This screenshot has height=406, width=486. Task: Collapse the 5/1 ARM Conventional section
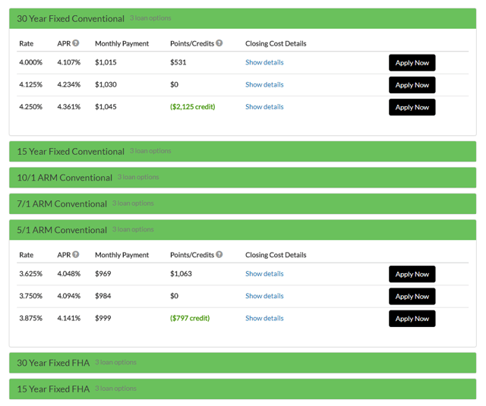coord(243,230)
